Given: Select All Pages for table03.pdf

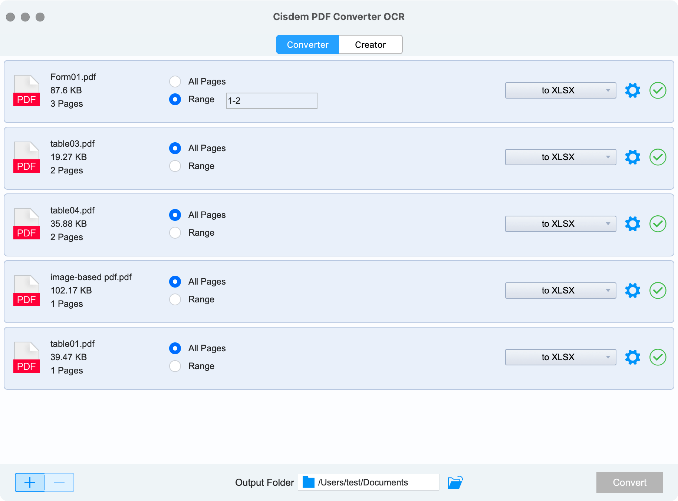Looking at the screenshot, I should (175, 148).
